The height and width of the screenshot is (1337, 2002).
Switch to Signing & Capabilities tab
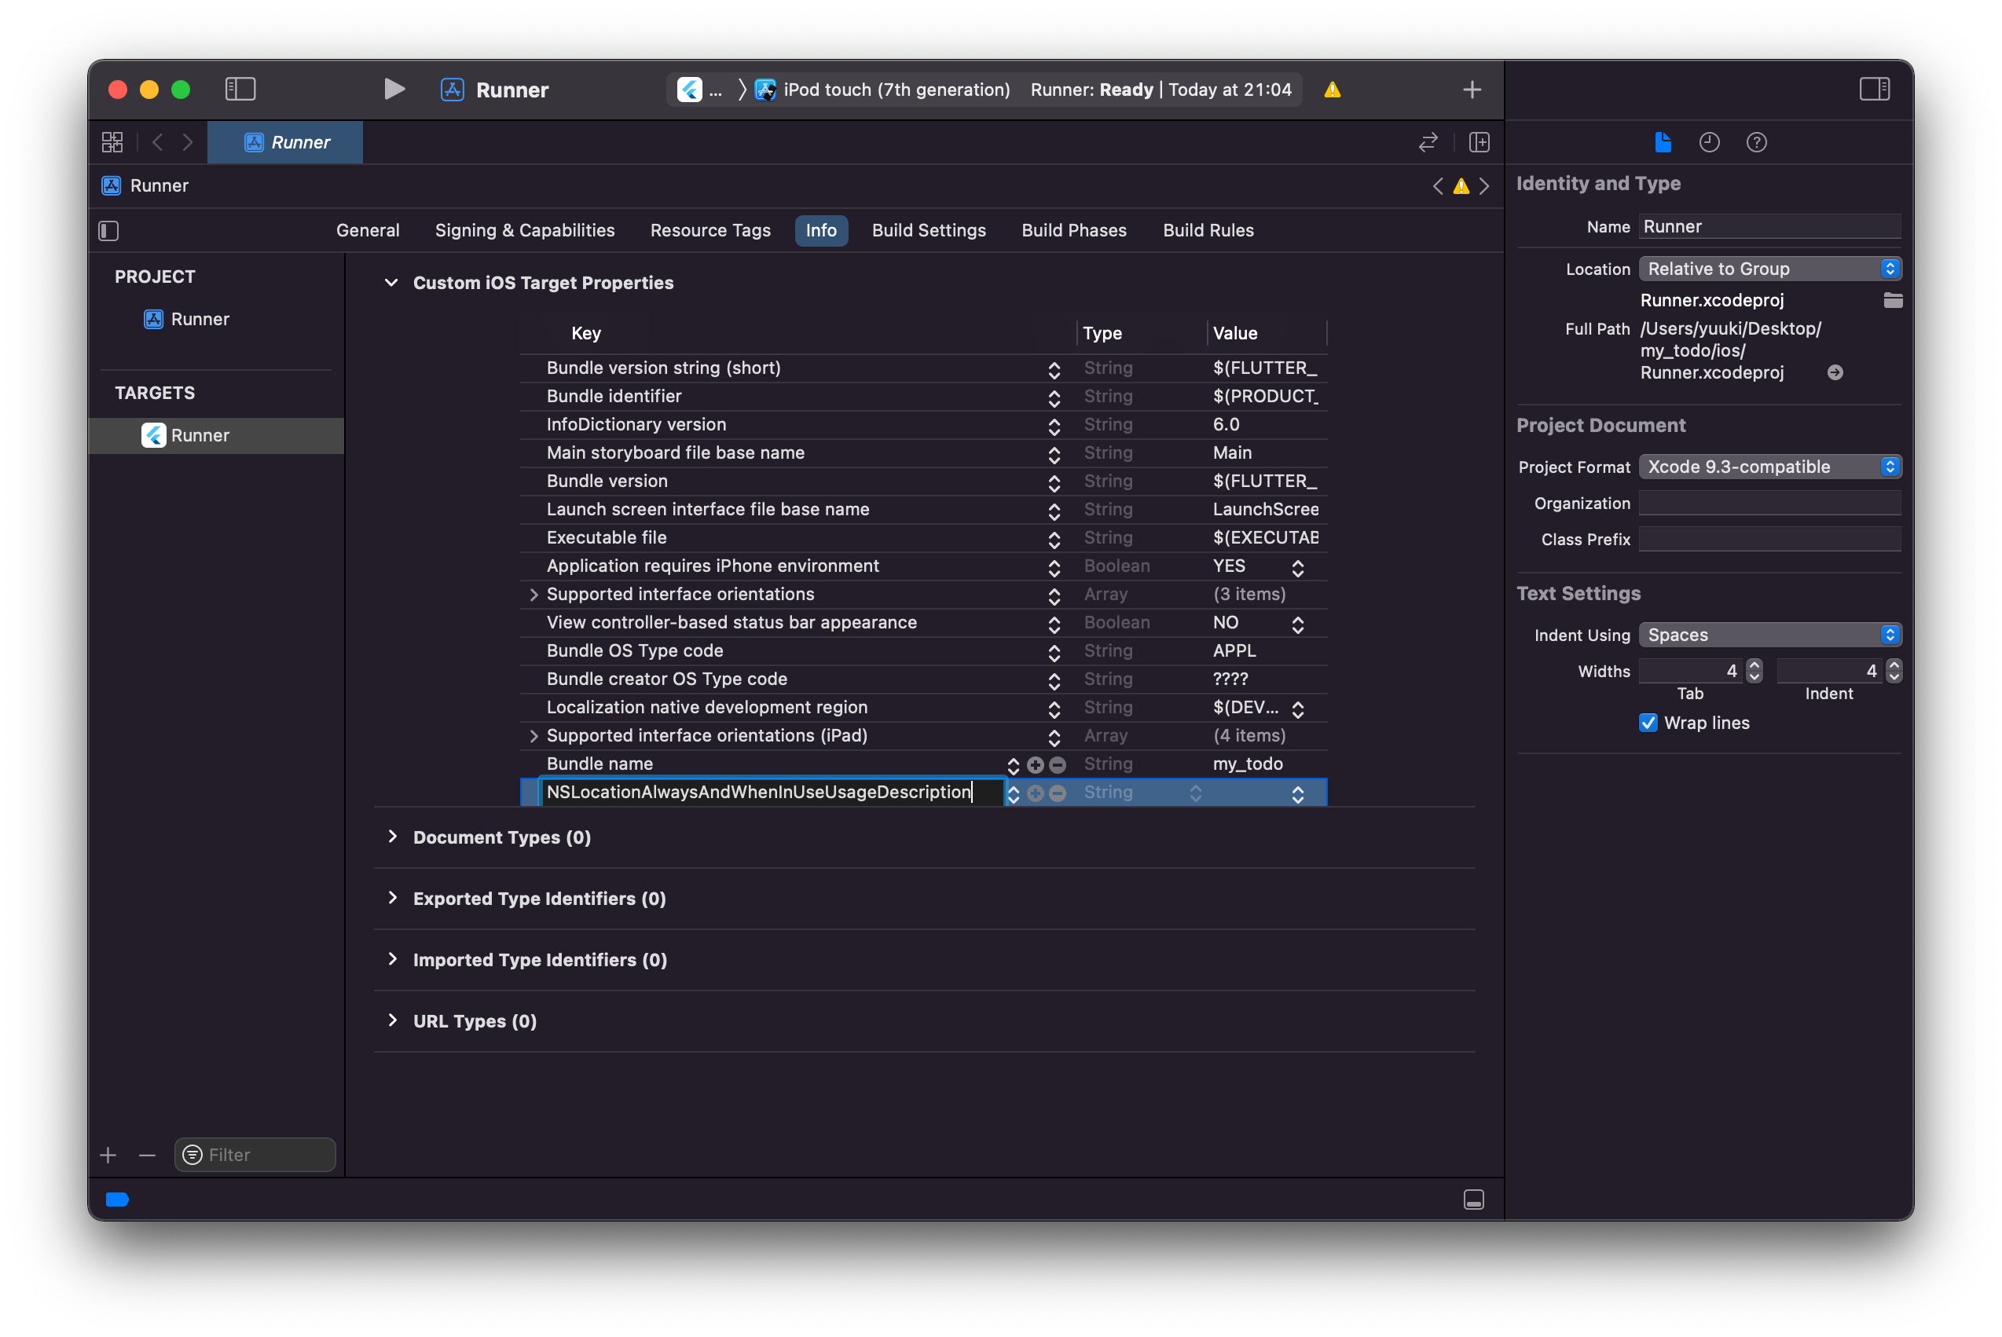[x=524, y=230]
